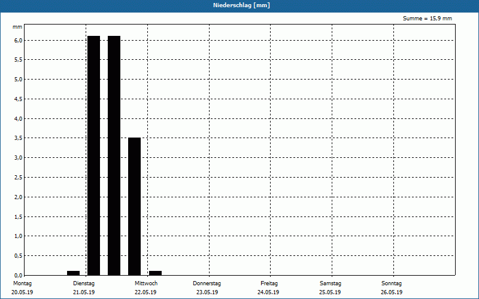
Task: Click the 1,5 y-axis value
Action: pyautogui.click(x=18, y=217)
